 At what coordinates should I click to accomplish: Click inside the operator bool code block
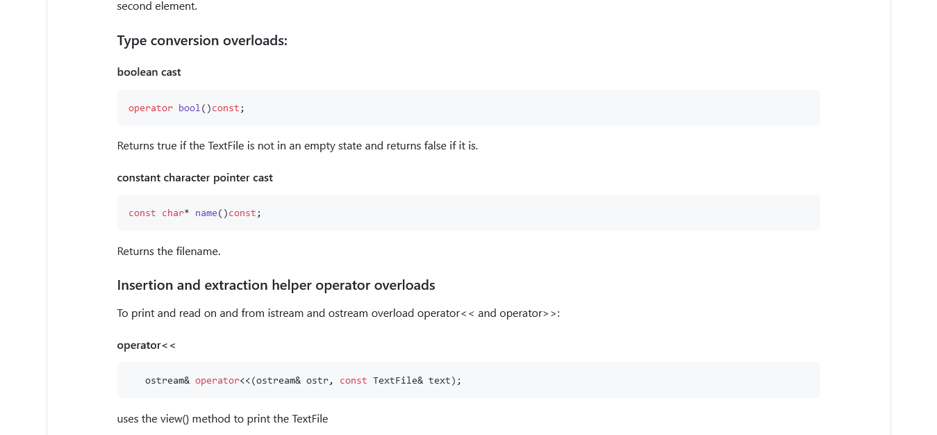coord(417,108)
